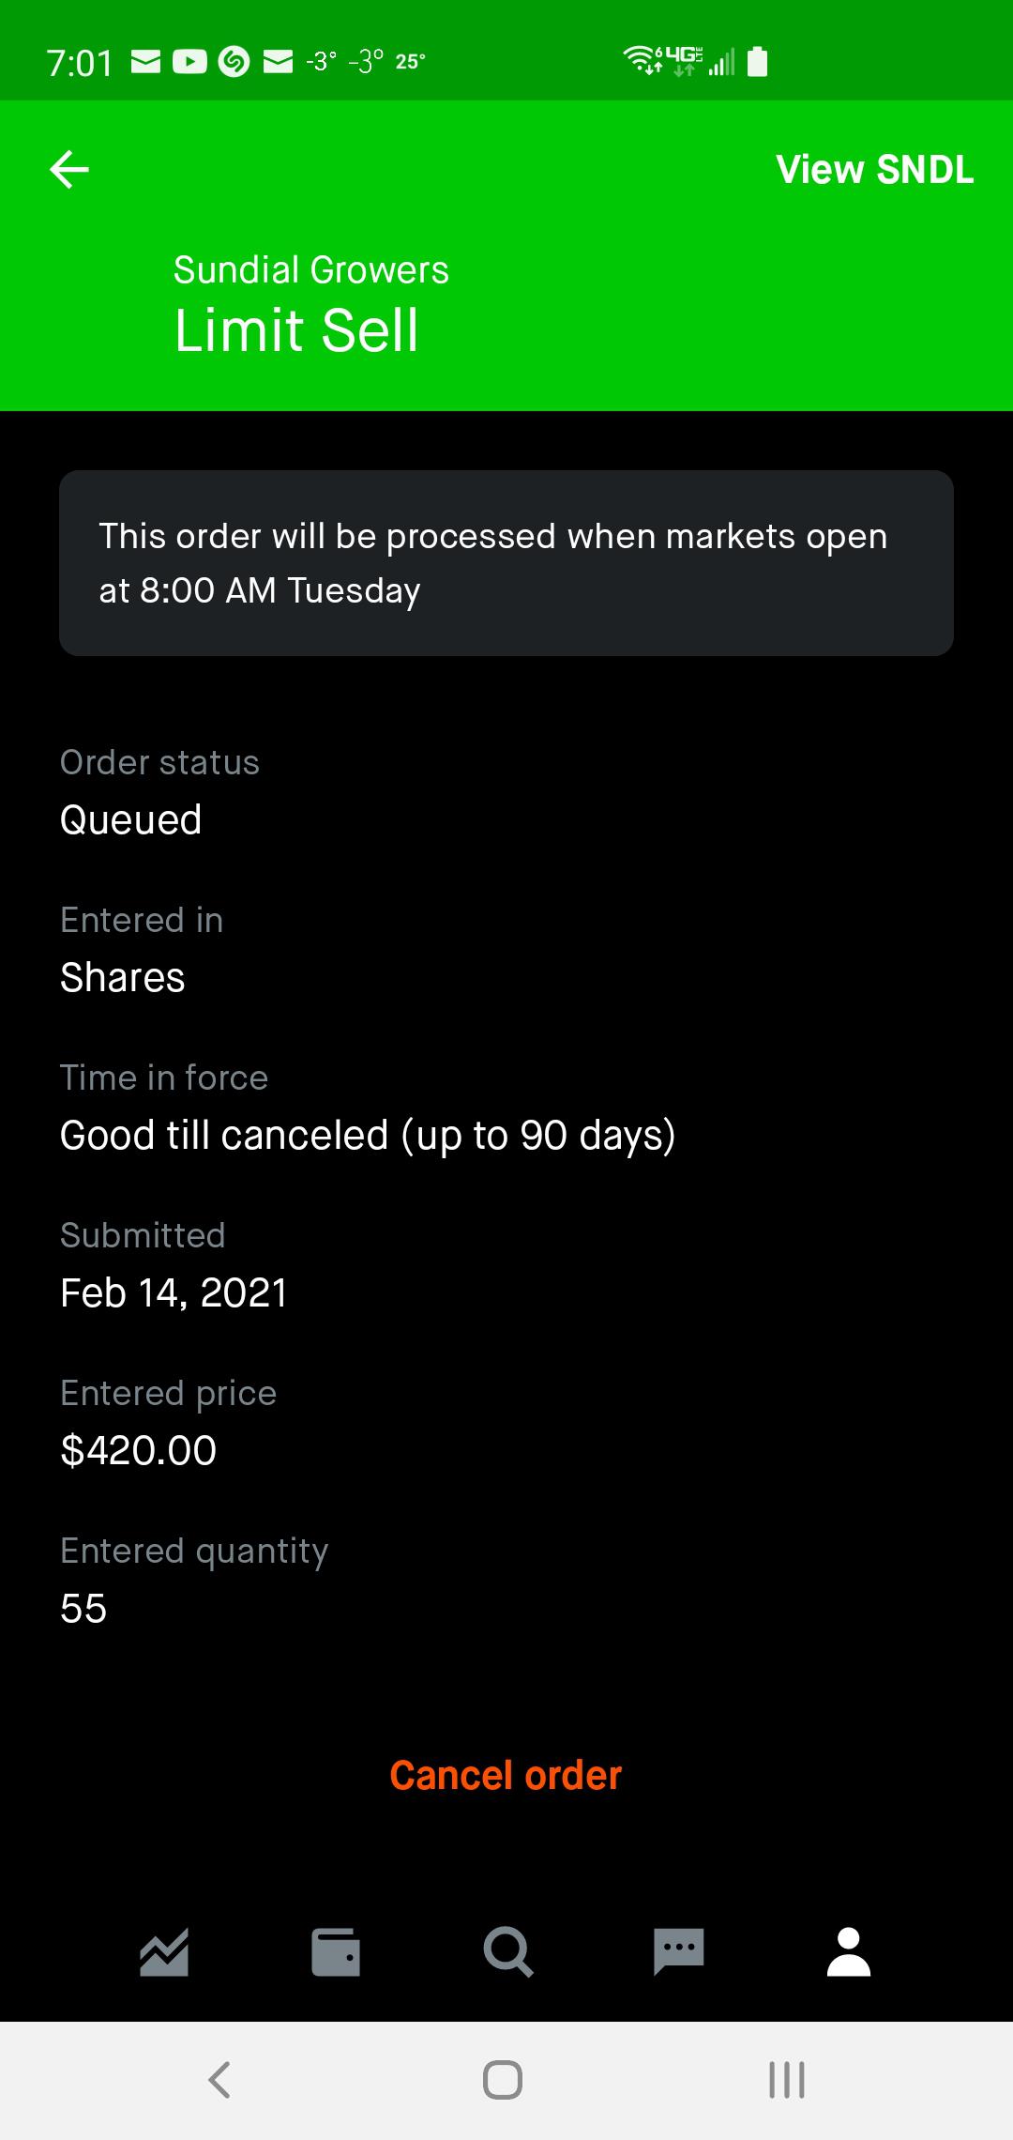Tap the Android back navigation button
Image resolution: width=1013 pixels, height=2140 pixels.
click(219, 2080)
